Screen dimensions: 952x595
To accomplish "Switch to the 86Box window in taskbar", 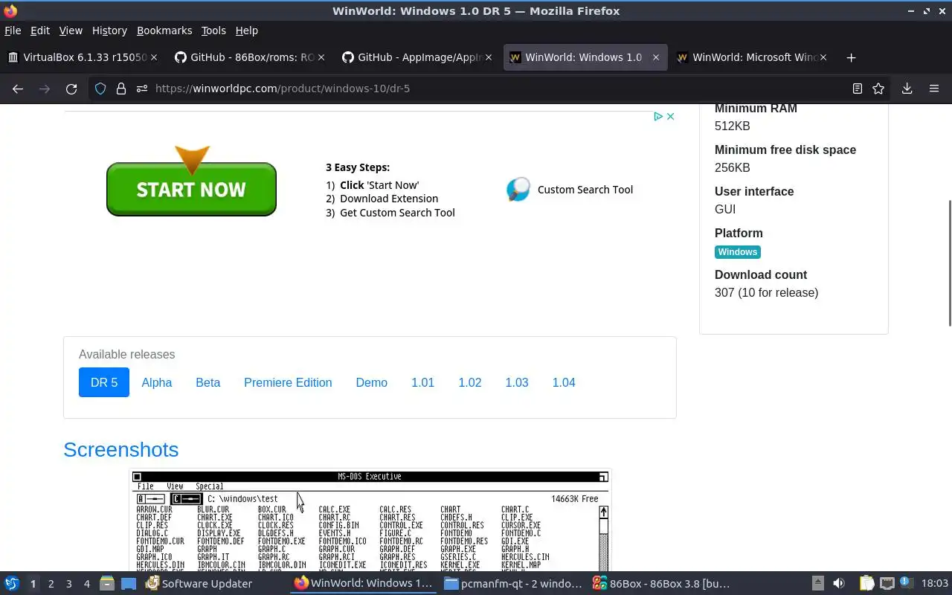I will coord(662,584).
